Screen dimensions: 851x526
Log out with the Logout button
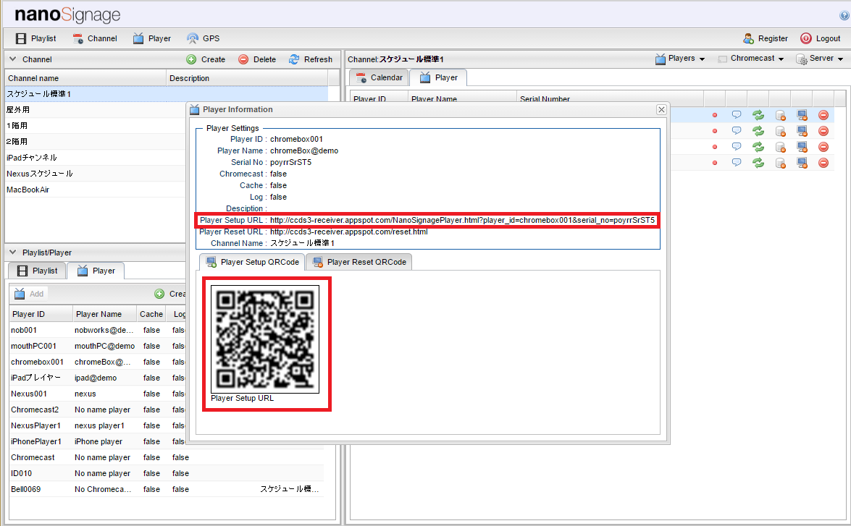(820, 38)
